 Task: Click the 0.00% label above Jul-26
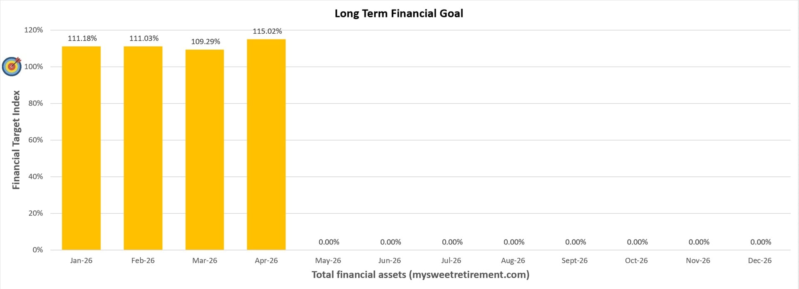coord(452,242)
